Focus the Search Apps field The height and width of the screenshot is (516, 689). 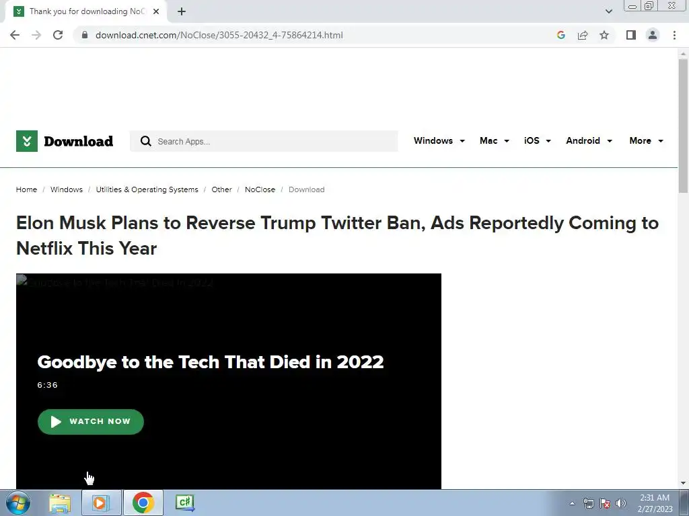tap(264, 141)
